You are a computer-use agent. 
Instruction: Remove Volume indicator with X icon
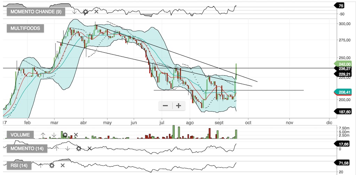pos(76,135)
